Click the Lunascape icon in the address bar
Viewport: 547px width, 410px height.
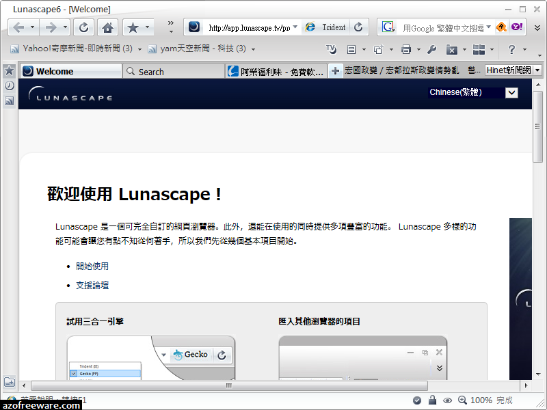tap(194, 27)
